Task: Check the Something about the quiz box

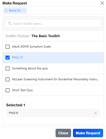Action: point(7,69)
